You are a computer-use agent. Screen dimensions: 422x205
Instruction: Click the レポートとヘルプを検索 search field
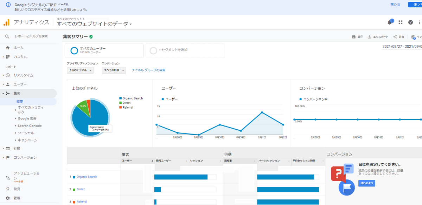point(31,36)
